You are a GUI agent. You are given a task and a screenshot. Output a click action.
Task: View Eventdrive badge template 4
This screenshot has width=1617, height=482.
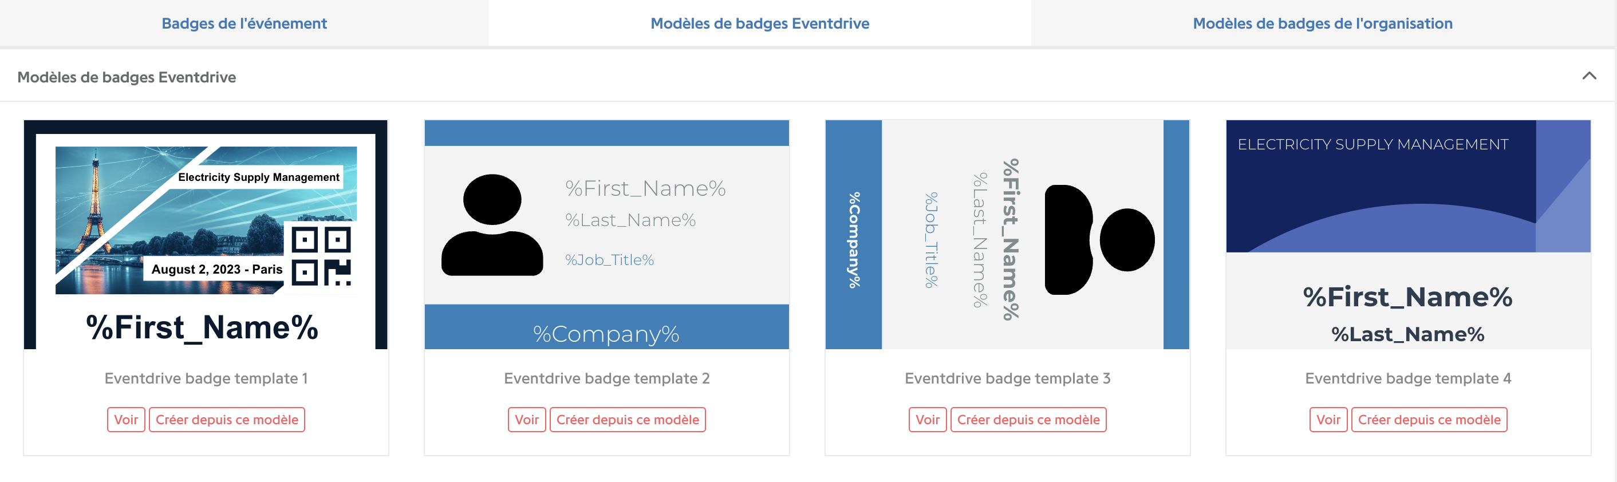[1328, 419]
